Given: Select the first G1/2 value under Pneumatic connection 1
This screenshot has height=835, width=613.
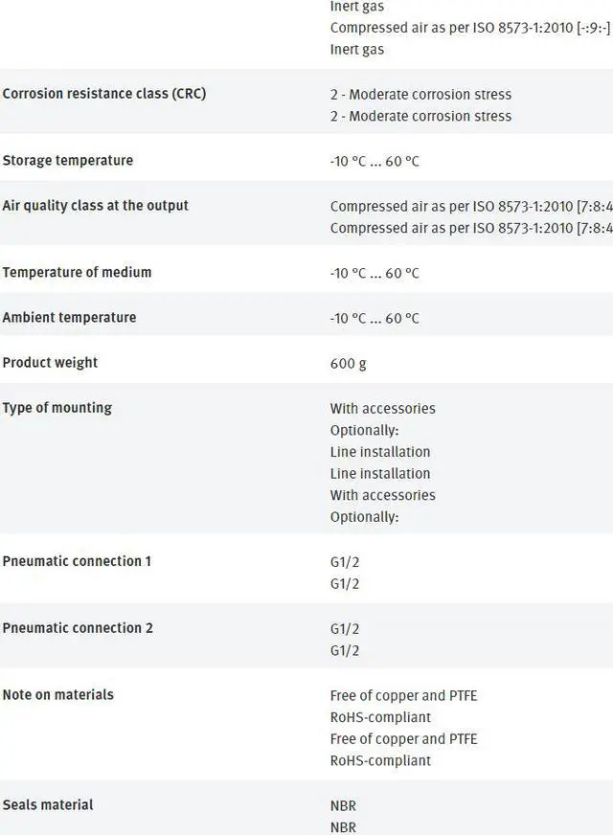Looking at the screenshot, I should point(345,562).
